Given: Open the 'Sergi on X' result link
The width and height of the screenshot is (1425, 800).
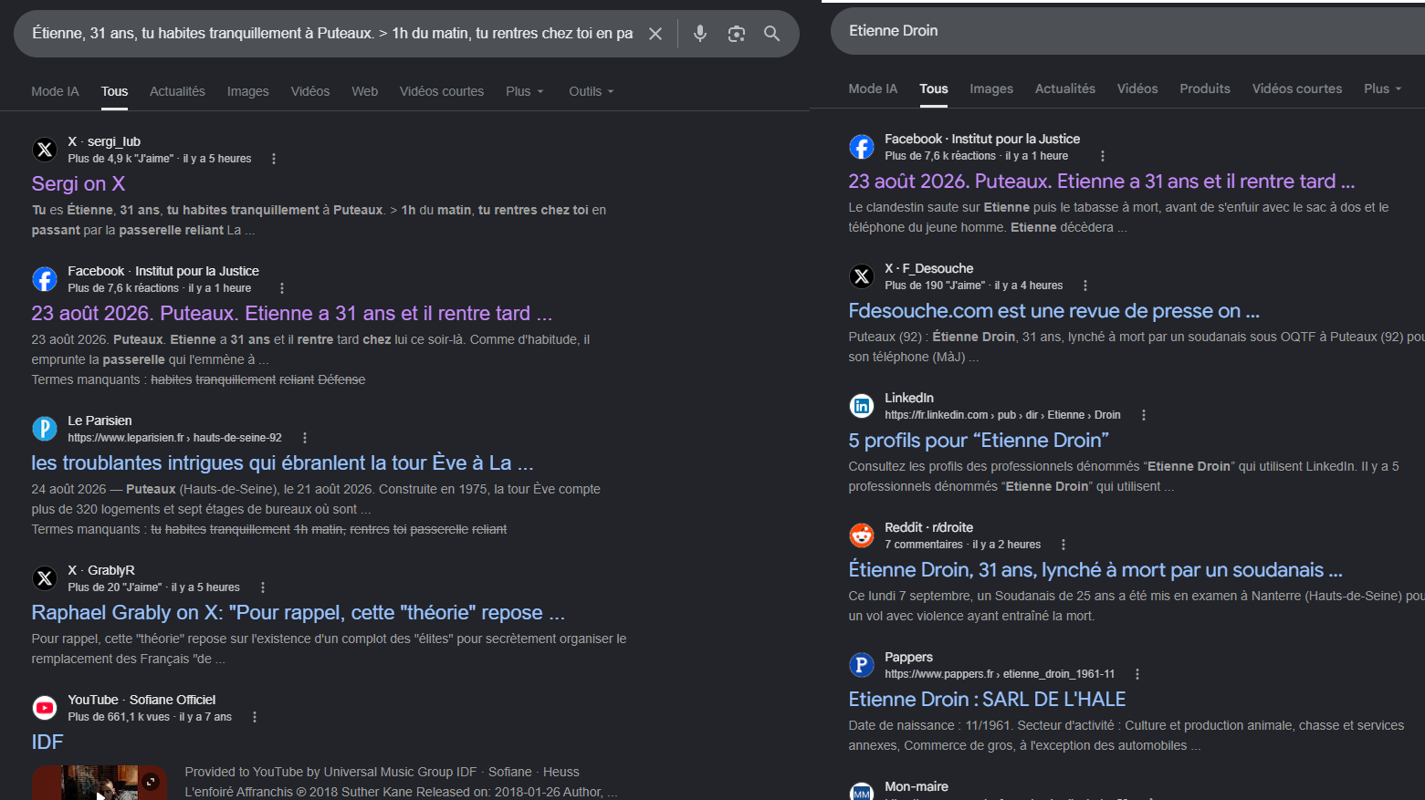Looking at the screenshot, I should [79, 183].
